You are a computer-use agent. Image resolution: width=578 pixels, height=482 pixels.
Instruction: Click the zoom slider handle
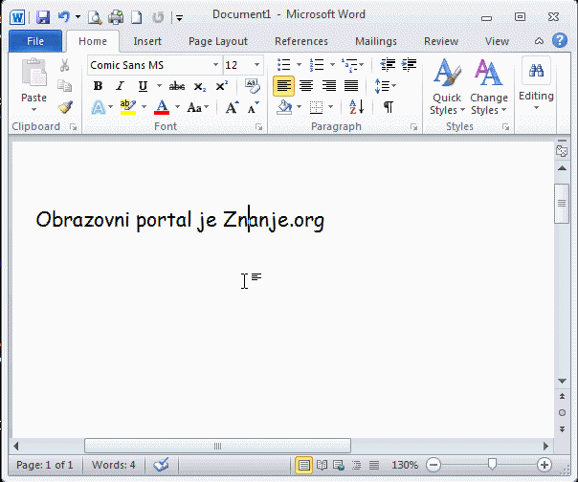click(x=492, y=465)
